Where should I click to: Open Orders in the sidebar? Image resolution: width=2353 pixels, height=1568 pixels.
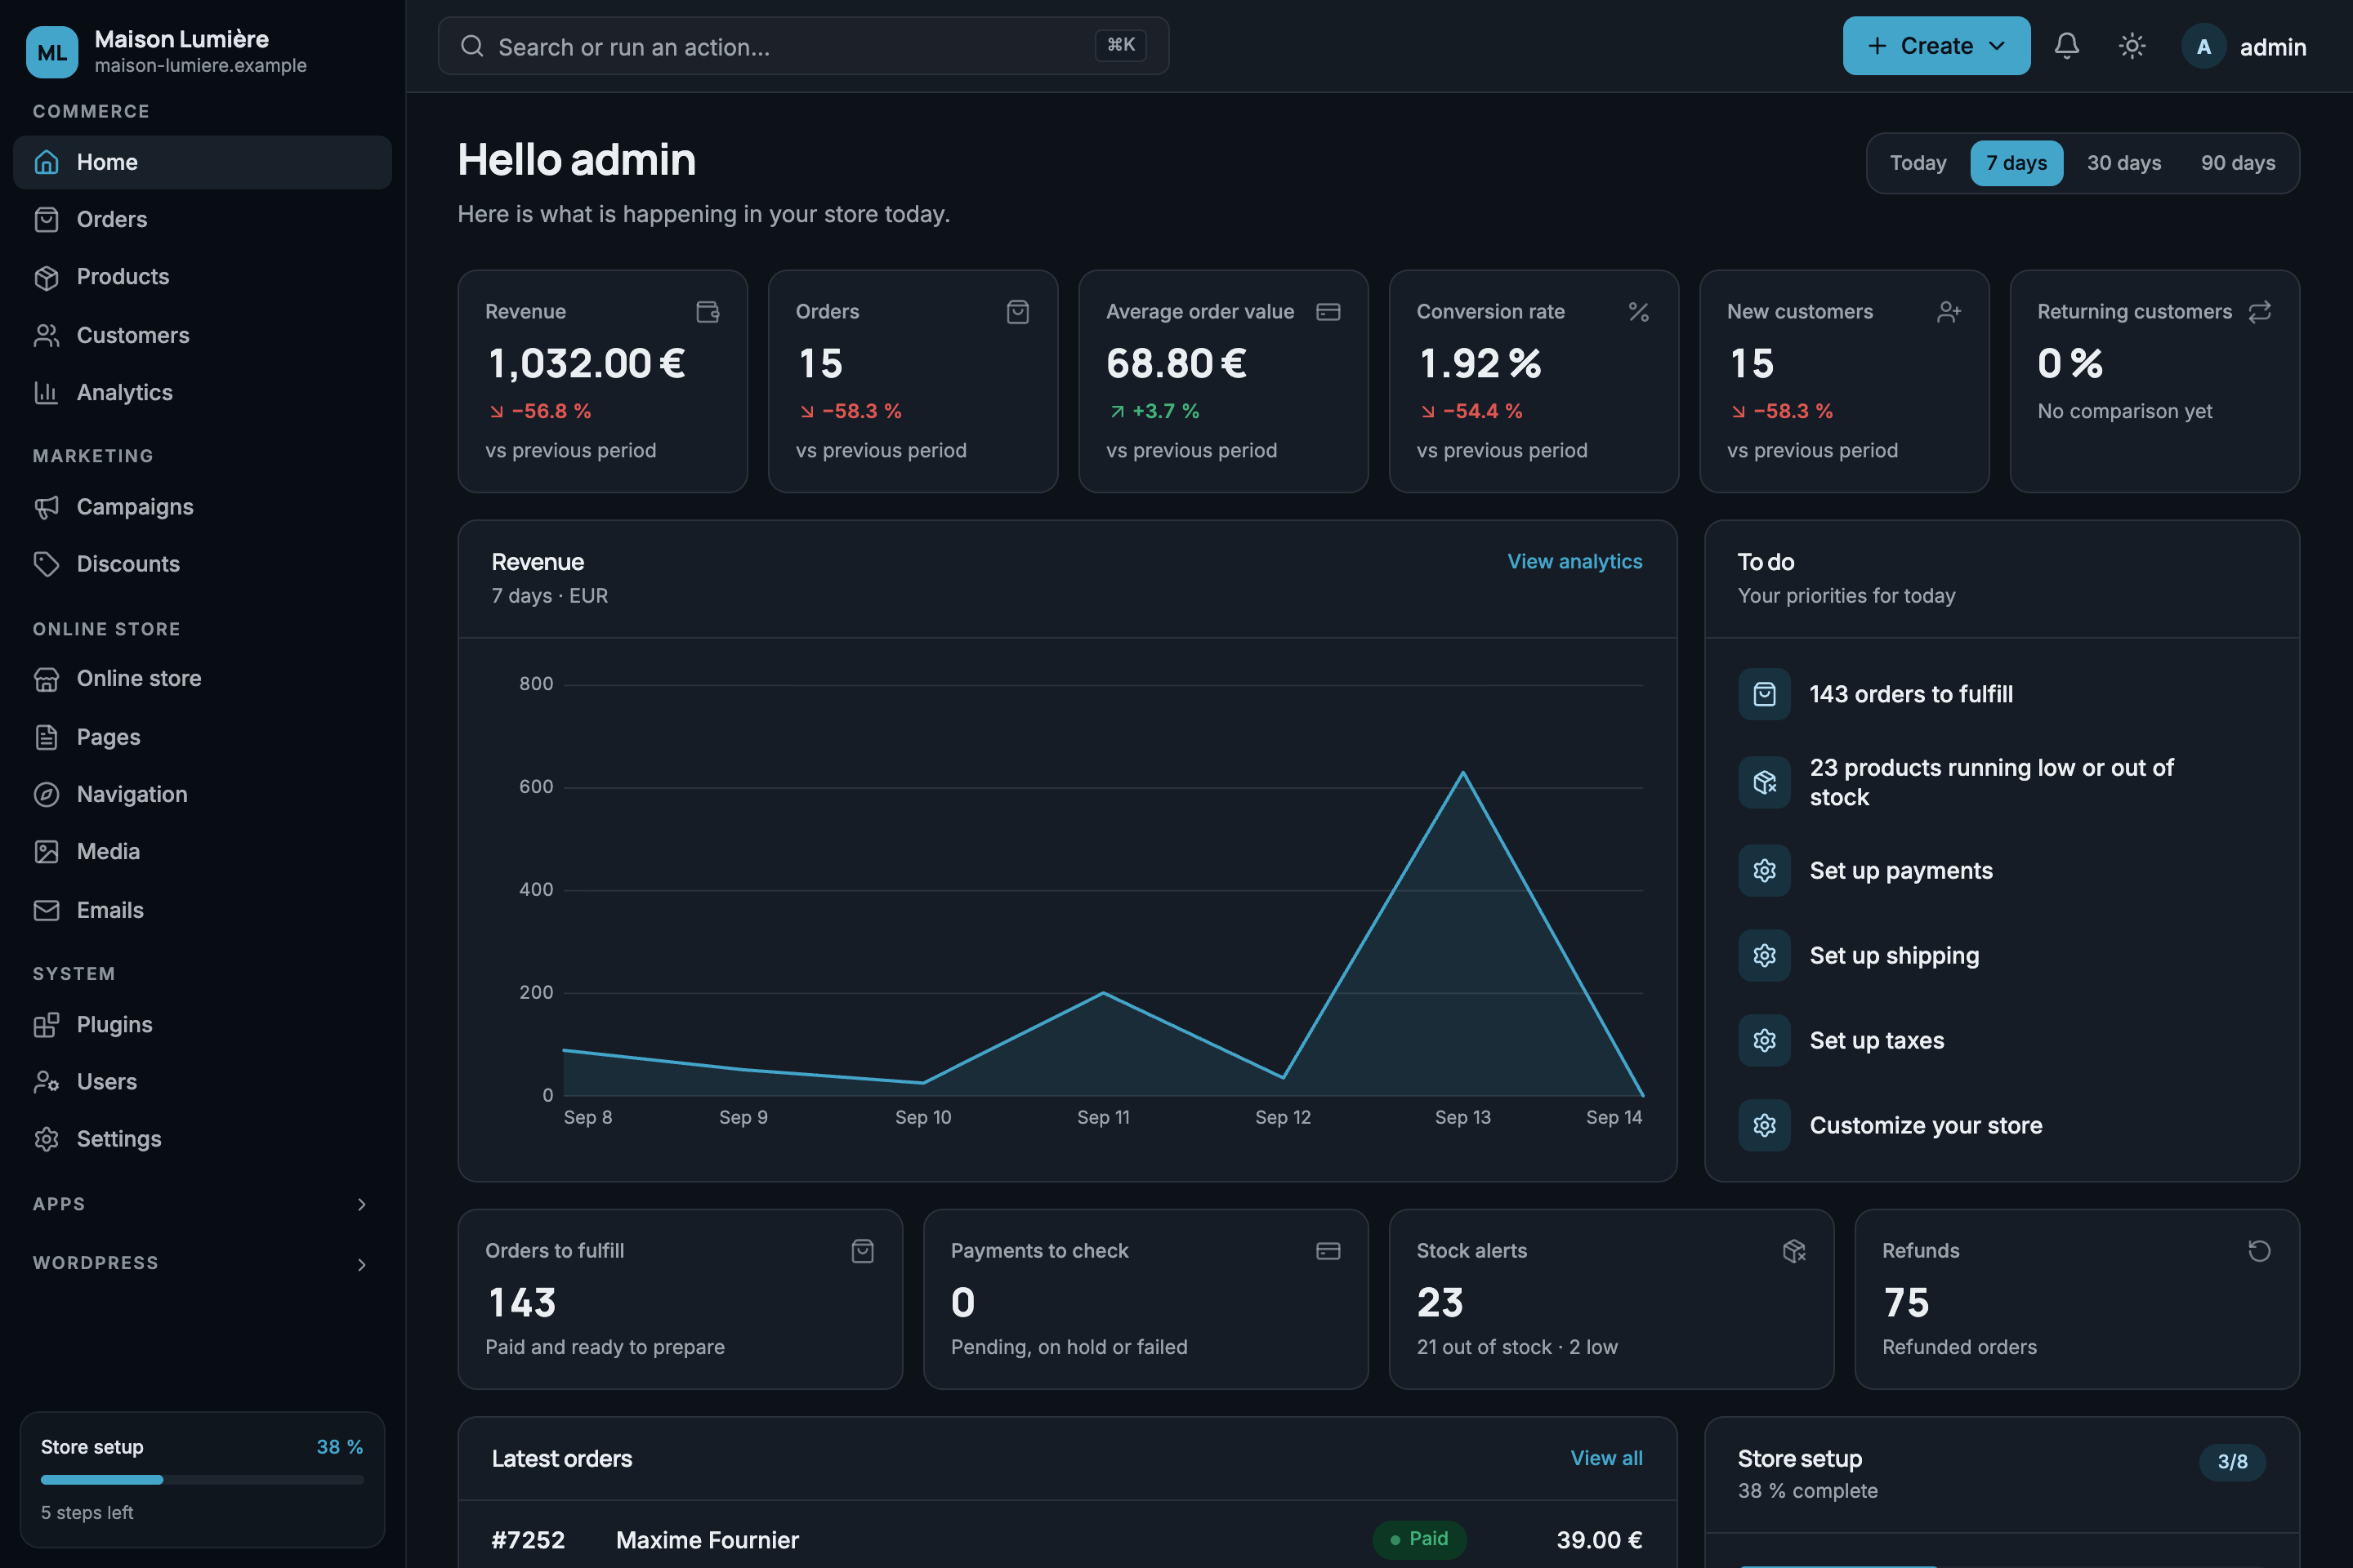[202, 219]
